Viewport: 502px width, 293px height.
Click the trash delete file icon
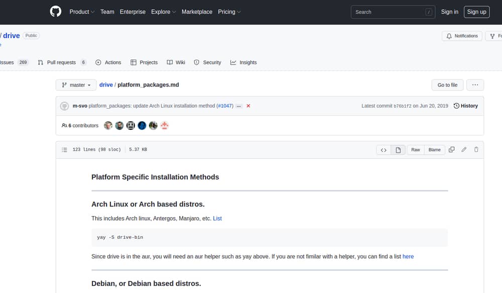click(476, 150)
